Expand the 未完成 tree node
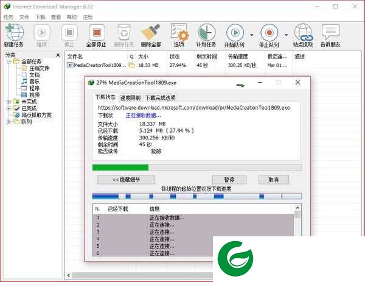Viewport: 365px width, 282px height. [x=9, y=102]
